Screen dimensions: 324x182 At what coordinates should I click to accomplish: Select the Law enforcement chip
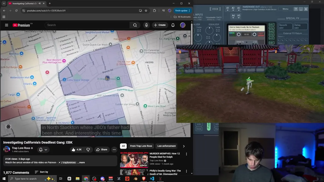click(x=167, y=146)
